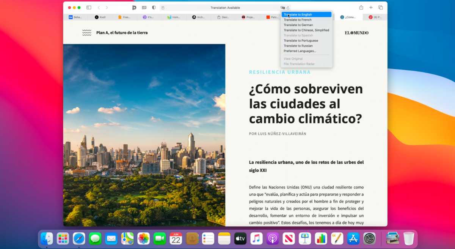Click the El Mundo logo link
Image resolution: width=455 pixels, height=249 pixels.
pyautogui.click(x=356, y=33)
